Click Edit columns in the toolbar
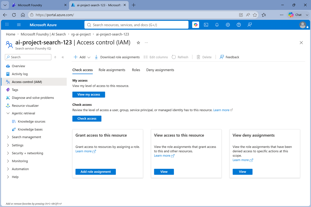The image size is (311, 207). 155,57
